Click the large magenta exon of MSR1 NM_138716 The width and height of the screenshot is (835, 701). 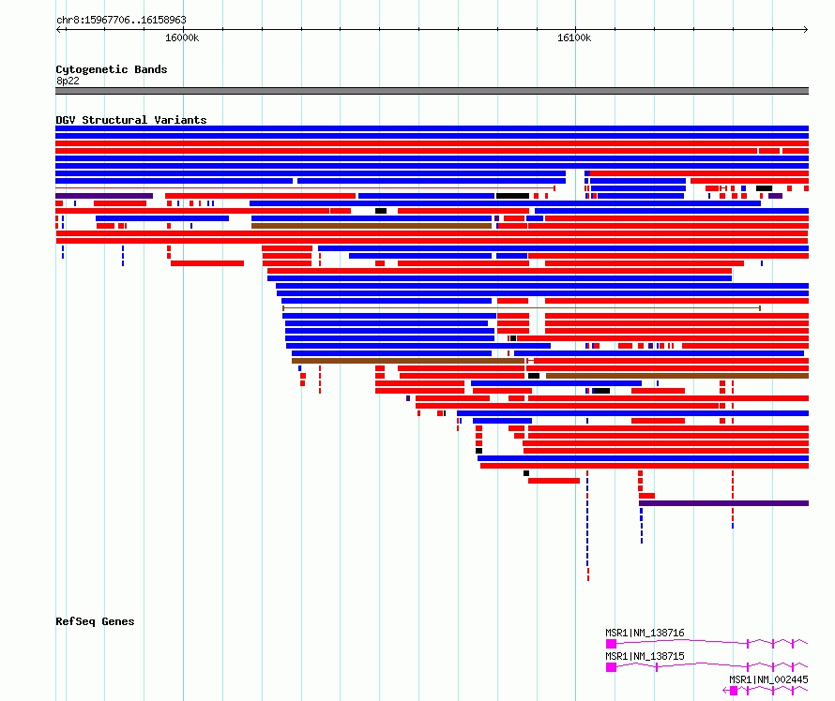(611, 644)
